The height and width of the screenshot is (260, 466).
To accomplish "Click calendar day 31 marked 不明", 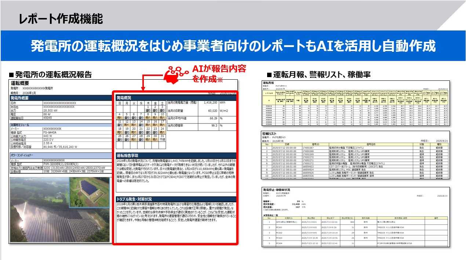I will 163,138.
